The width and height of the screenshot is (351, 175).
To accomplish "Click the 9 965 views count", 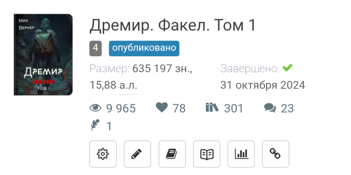I will [x=121, y=108].
